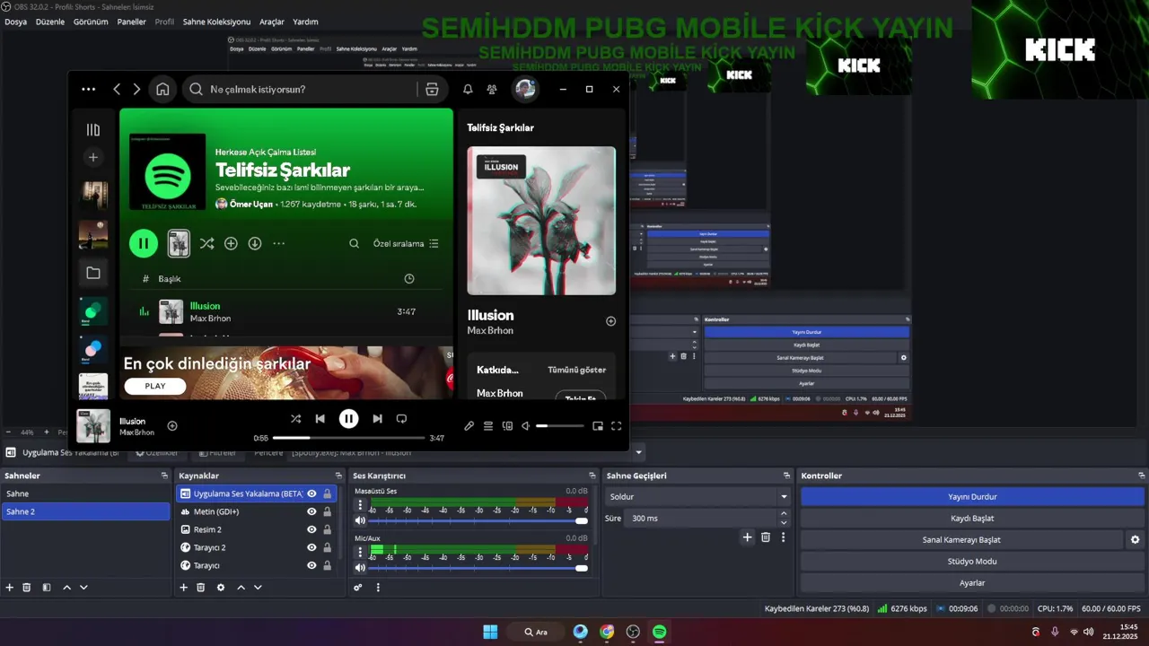Screen dimensions: 1149x646
Task: Open source properties gear in Kaynaklar panel
Action: click(x=221, y=588)
